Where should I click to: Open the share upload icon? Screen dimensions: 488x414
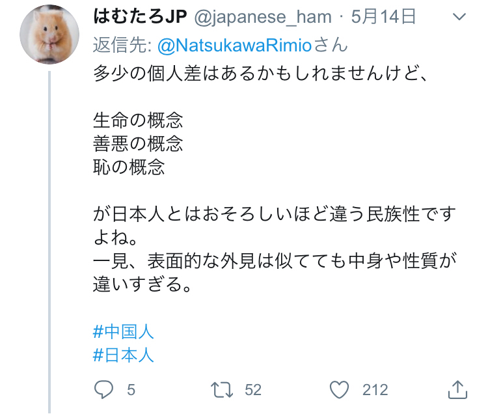point(457,389)
